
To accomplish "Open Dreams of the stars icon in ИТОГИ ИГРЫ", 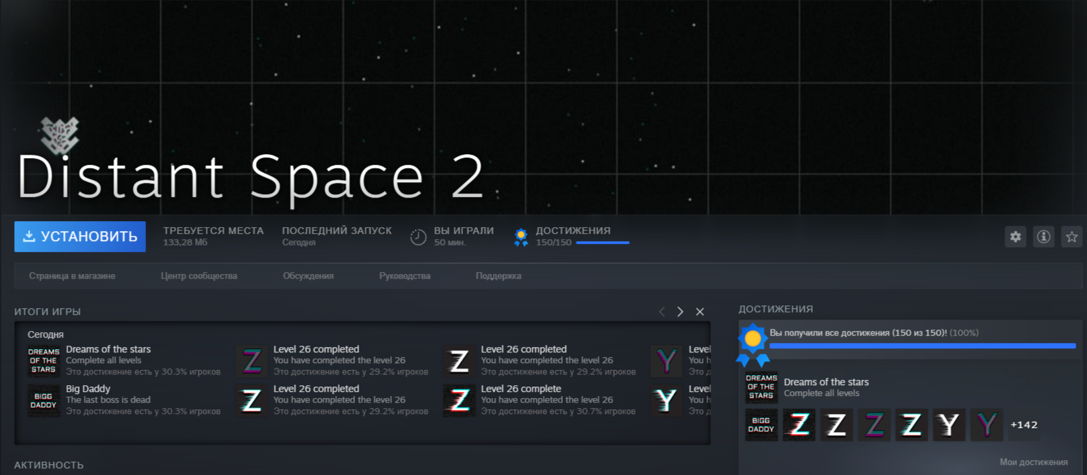I will (x=44, y=360).
